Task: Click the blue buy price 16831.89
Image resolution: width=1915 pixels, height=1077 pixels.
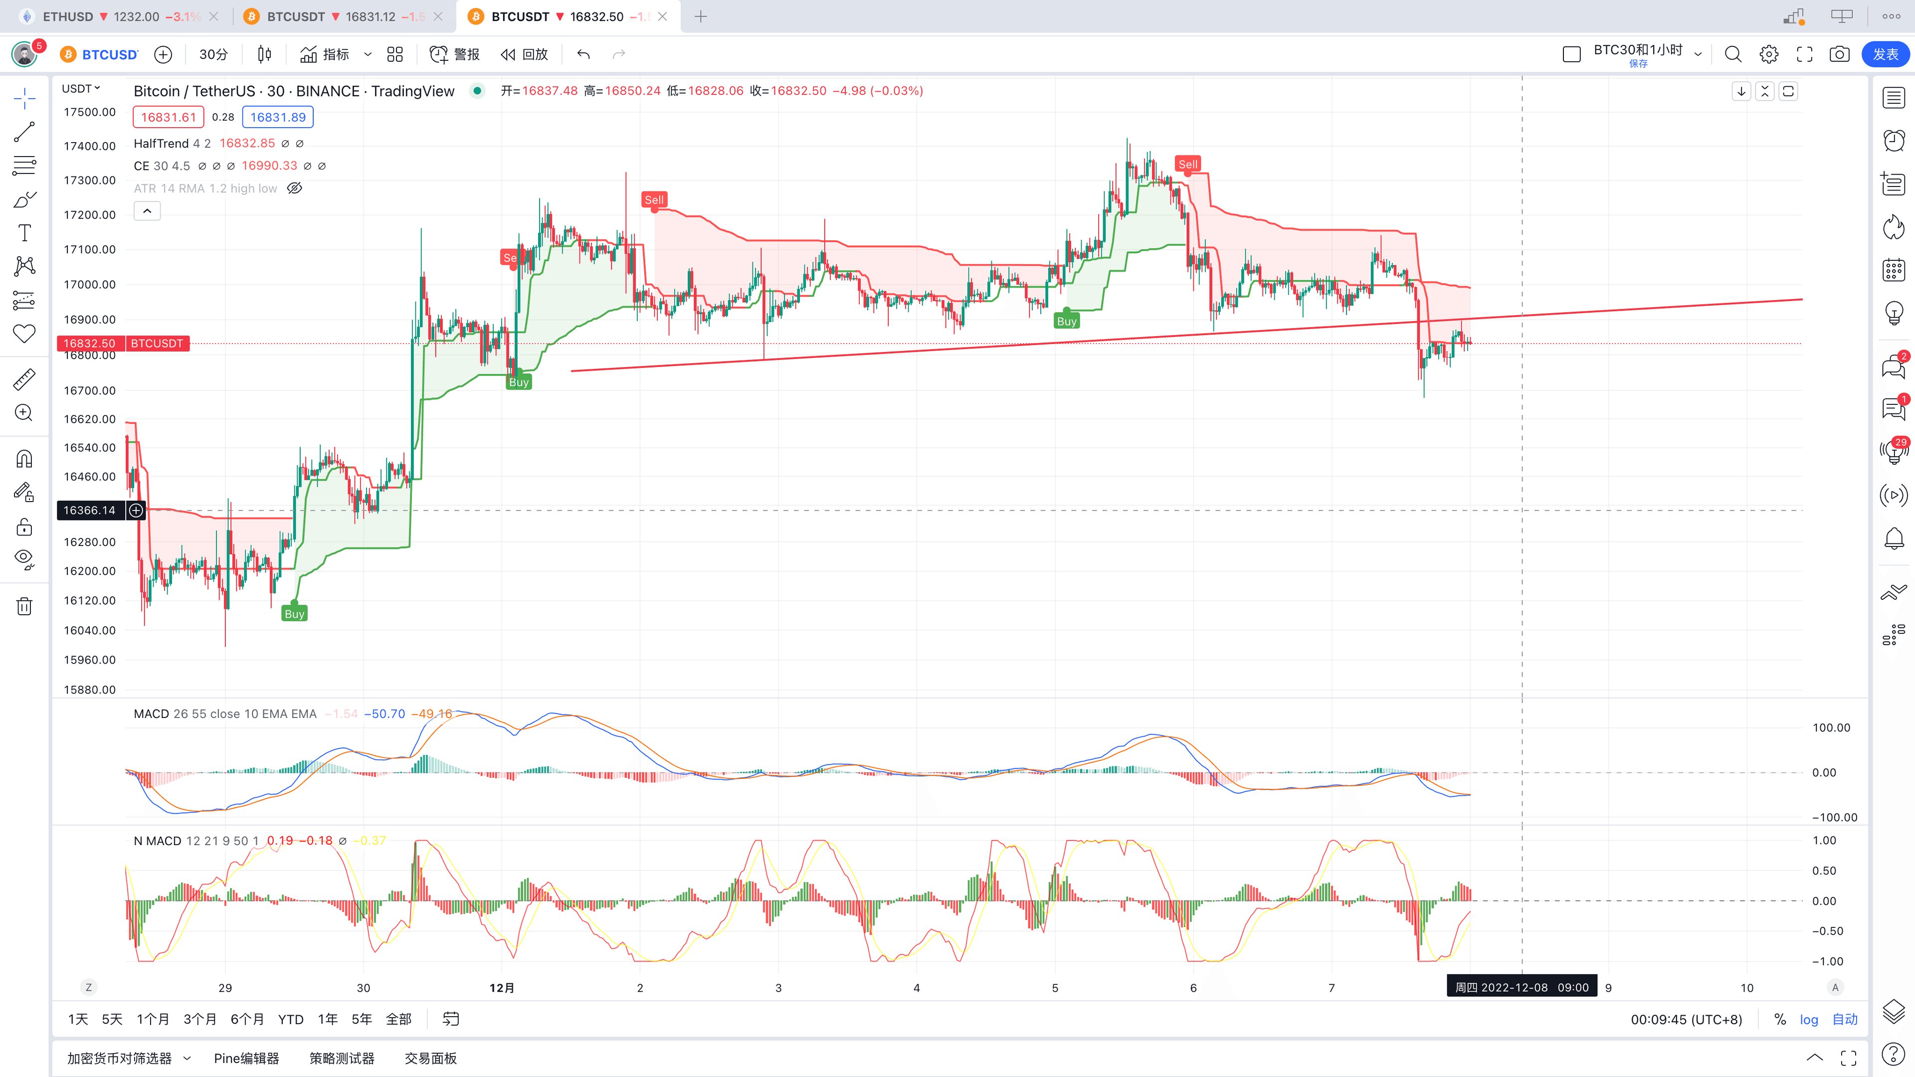Action: click(278, 117)
